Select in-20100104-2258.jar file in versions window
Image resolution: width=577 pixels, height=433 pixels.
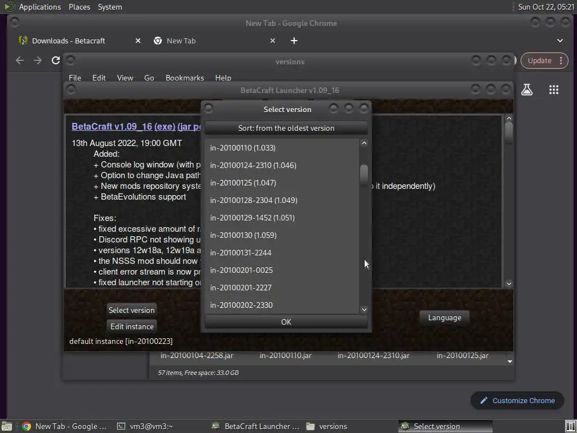pos(197,355)
